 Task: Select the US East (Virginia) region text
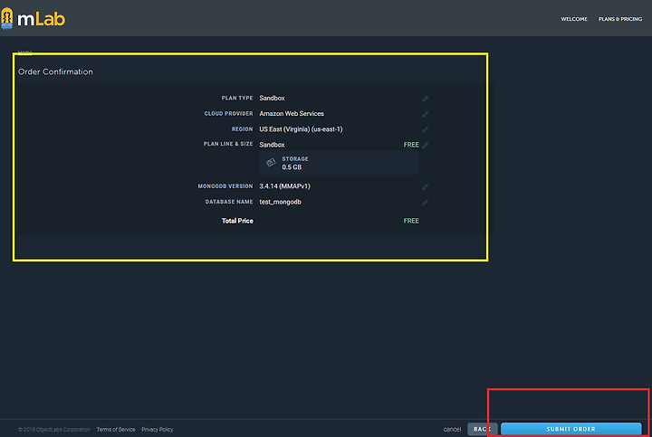301,129
